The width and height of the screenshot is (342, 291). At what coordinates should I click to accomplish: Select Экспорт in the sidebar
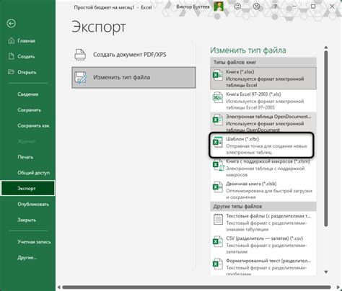point(27,188)
